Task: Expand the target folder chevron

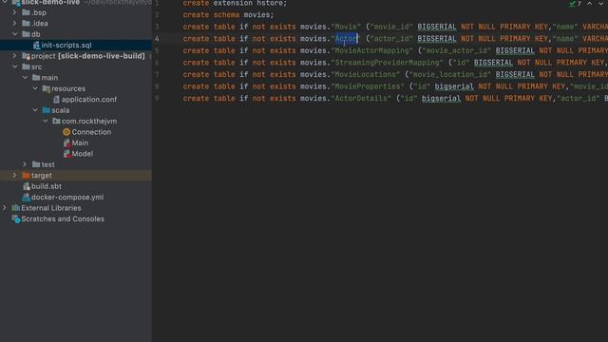Action: (x=15, y=175)
